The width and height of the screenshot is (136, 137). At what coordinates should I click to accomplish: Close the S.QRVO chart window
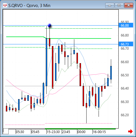click(129, 5)
